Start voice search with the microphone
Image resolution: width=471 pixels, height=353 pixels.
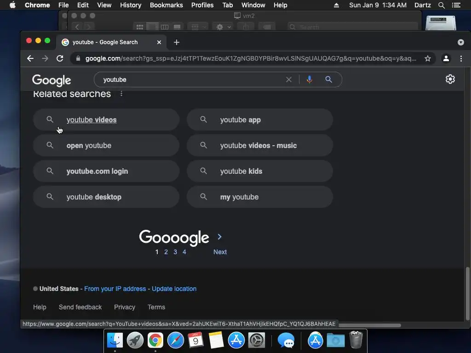point(310,80)
